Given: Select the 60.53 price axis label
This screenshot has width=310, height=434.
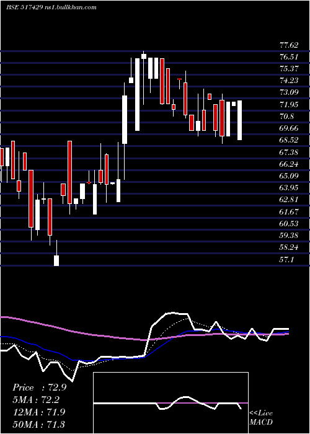Looking at the screenshot, I should point(289,224).
